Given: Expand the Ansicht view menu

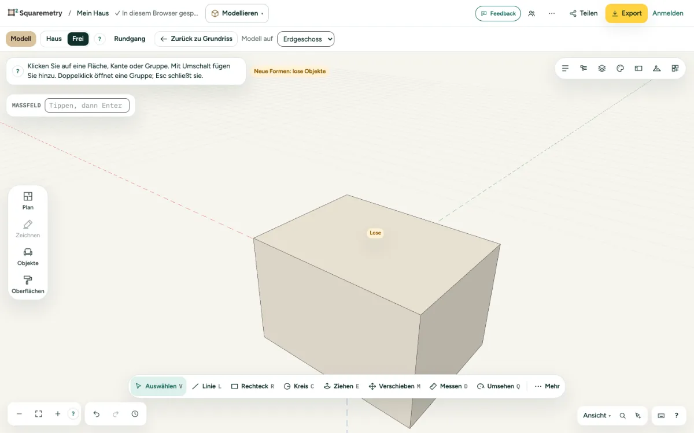Looking at the screenshot, I should click(597, 415).
